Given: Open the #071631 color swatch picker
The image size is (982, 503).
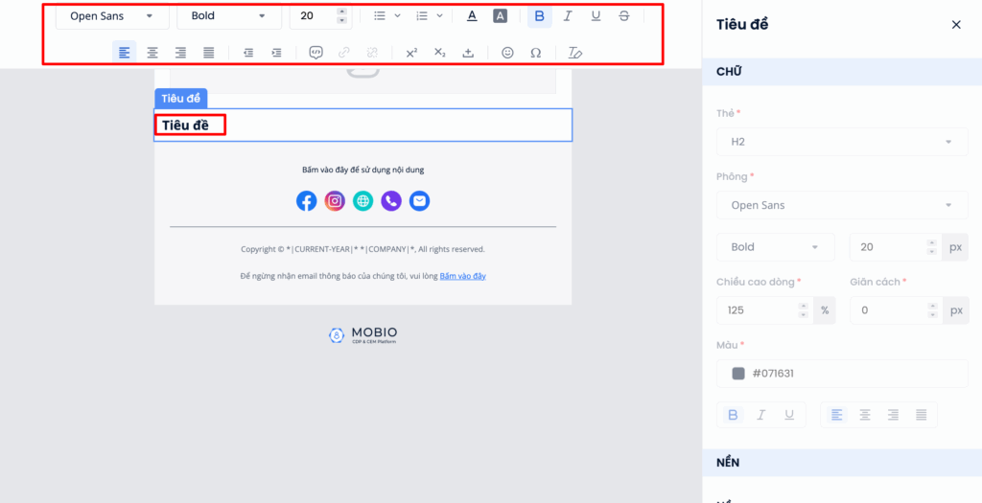Looking at the screenshot, I should coord(738,374).
